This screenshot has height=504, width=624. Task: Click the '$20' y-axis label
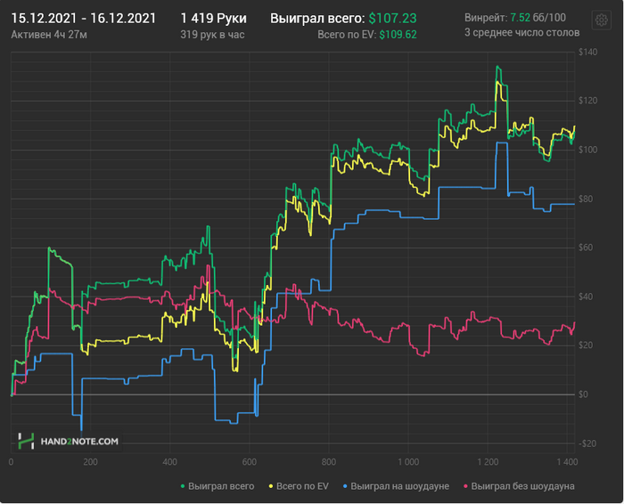pyautogui.click(x=586, y=345)
